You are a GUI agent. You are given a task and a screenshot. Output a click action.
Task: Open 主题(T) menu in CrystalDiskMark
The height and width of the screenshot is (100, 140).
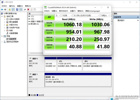tap(73, 11)
